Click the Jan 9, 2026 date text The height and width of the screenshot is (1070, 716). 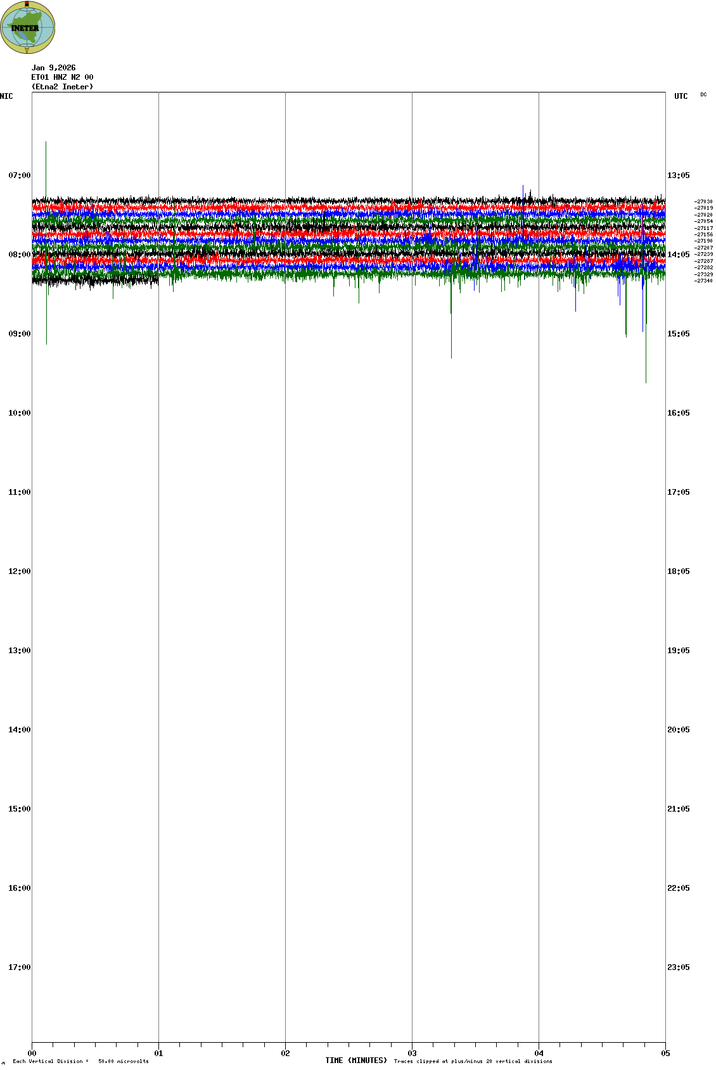[53, 68]
